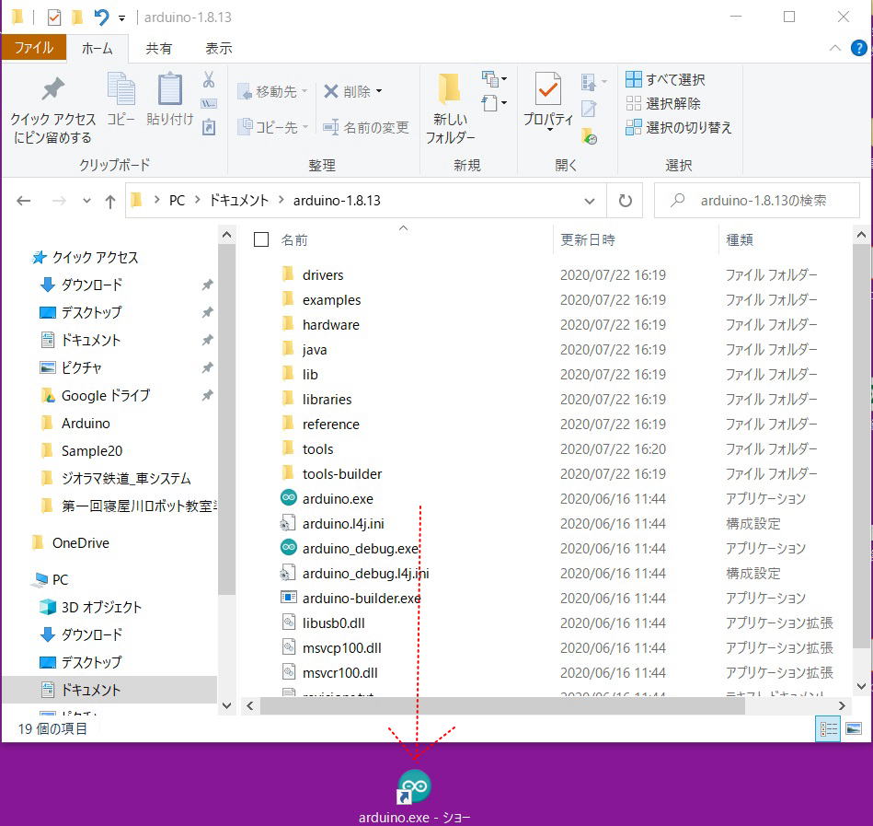The height and width of the screenshot is (826, 873).
Task: Collapse the ribbon with chevron
Action: click(x=835, y=49)
